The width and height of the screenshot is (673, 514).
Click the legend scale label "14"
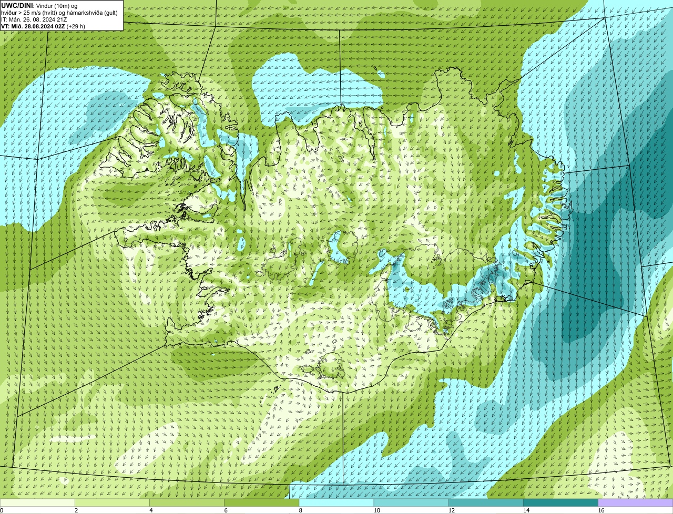point(526,510)
